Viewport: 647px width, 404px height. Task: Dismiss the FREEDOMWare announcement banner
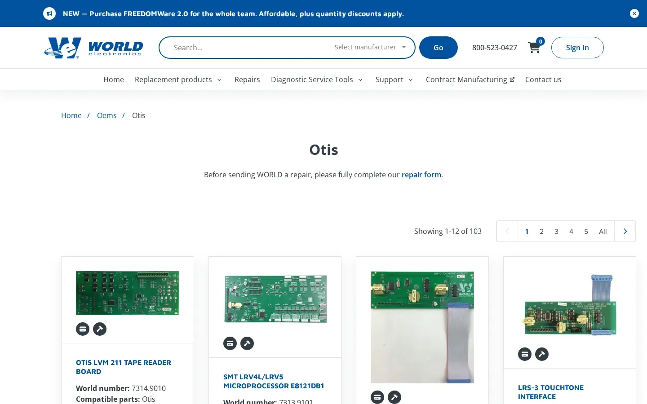click(x=634, y=13)
